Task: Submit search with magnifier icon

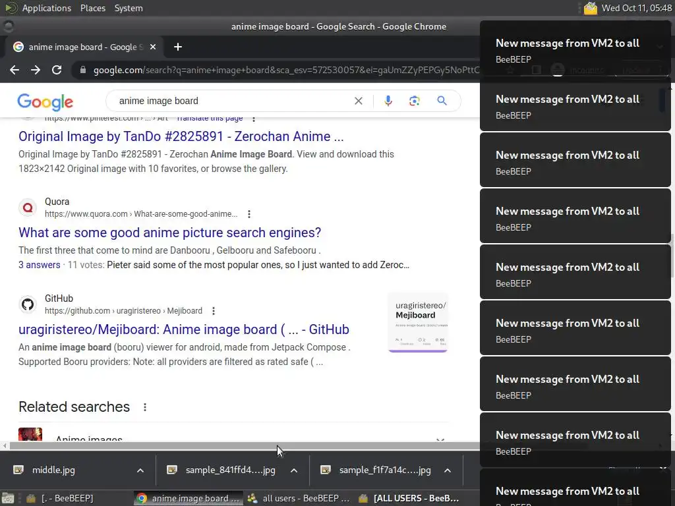Action: pyautogui.click(x=442, y=101)
